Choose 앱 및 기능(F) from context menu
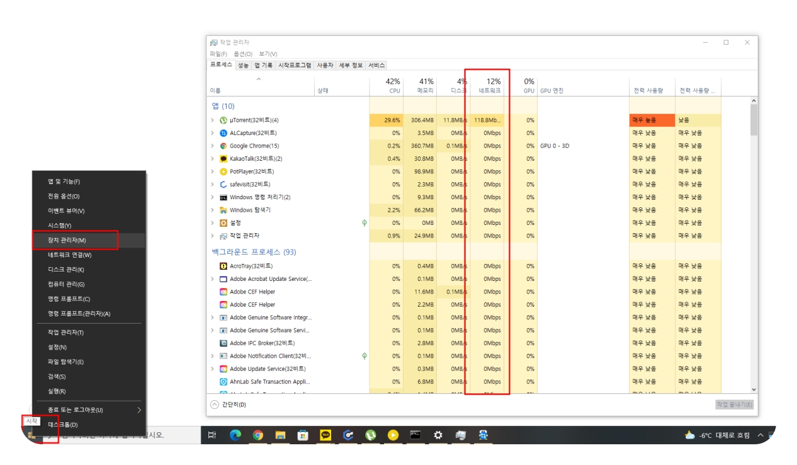Image resolution: width=797 pixels, height=465 pixels. (x=89, y=182)
